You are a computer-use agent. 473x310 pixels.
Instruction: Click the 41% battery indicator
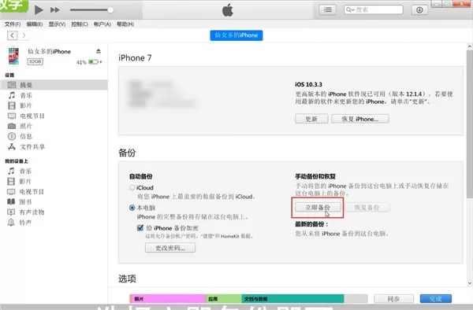[89, 62]
